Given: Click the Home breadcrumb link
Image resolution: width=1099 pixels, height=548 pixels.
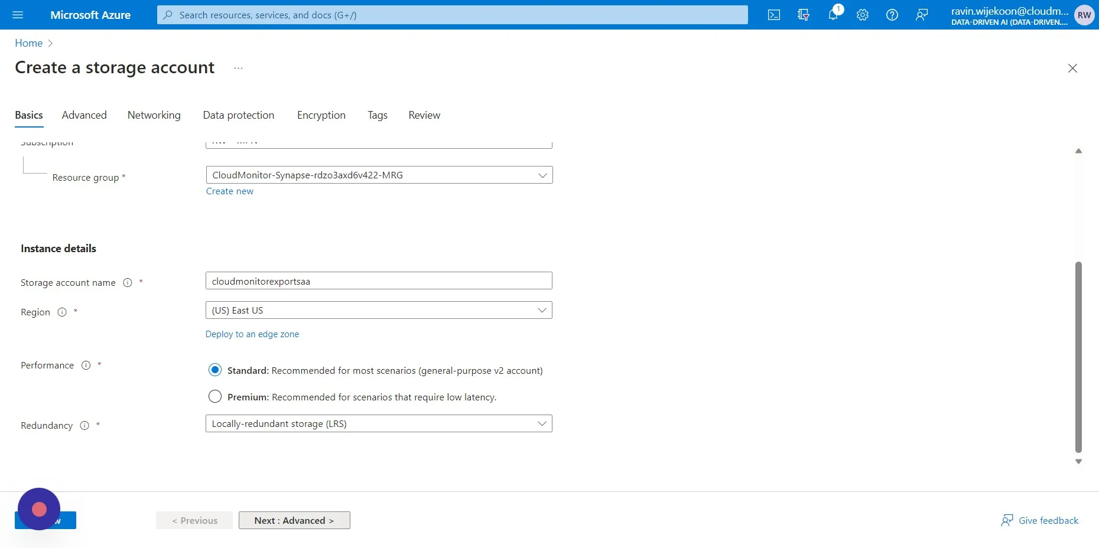Looking at the screenshot, I should pos(29,43).
